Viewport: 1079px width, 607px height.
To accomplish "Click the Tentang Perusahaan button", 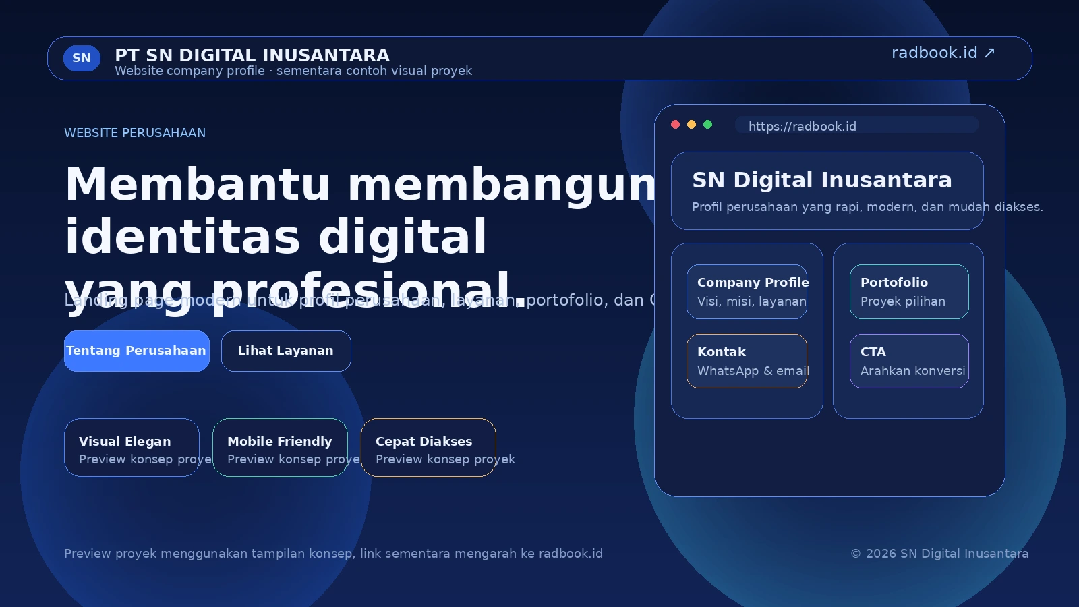I will tap(137, 351).
